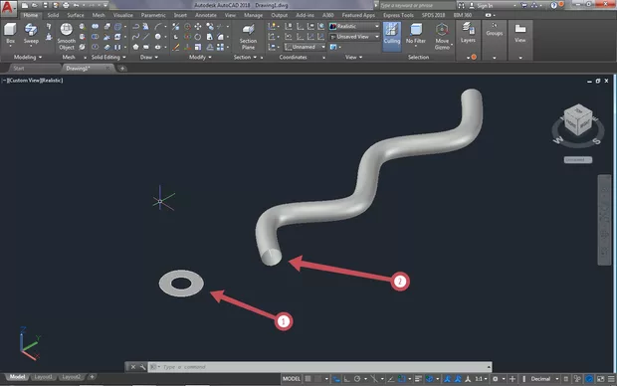Screen dimensions: 617x386
Task: Open the No Filter selection filter
Action: tap(416, 34)
